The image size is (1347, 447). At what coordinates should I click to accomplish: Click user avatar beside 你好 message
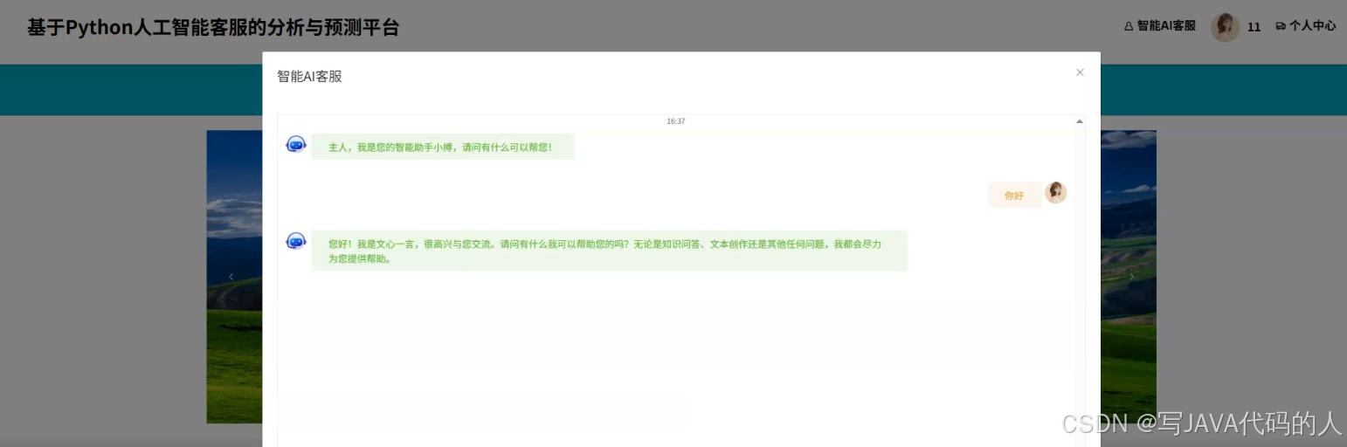coord(1056,193)
